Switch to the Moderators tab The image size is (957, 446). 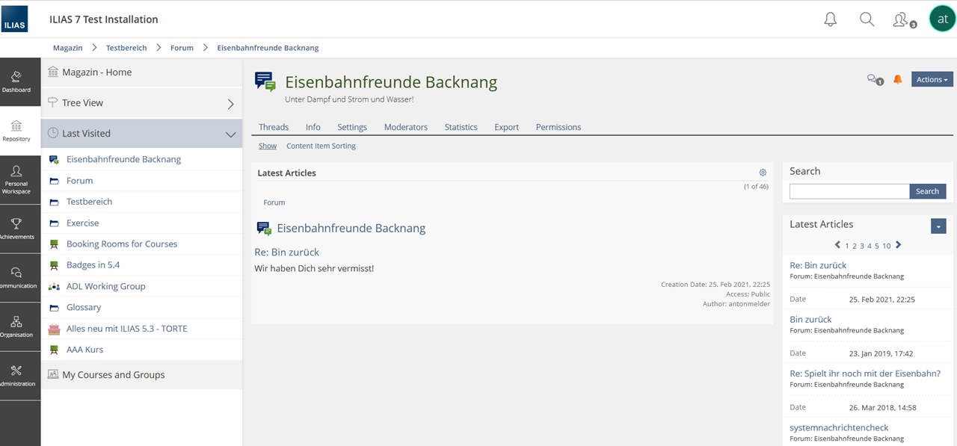tap(405, 127)
